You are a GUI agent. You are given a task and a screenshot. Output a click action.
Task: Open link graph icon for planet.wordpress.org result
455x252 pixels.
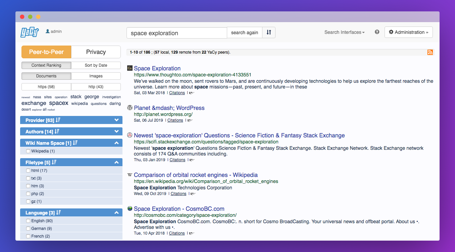pyautogui.click(x=190, y=120)
